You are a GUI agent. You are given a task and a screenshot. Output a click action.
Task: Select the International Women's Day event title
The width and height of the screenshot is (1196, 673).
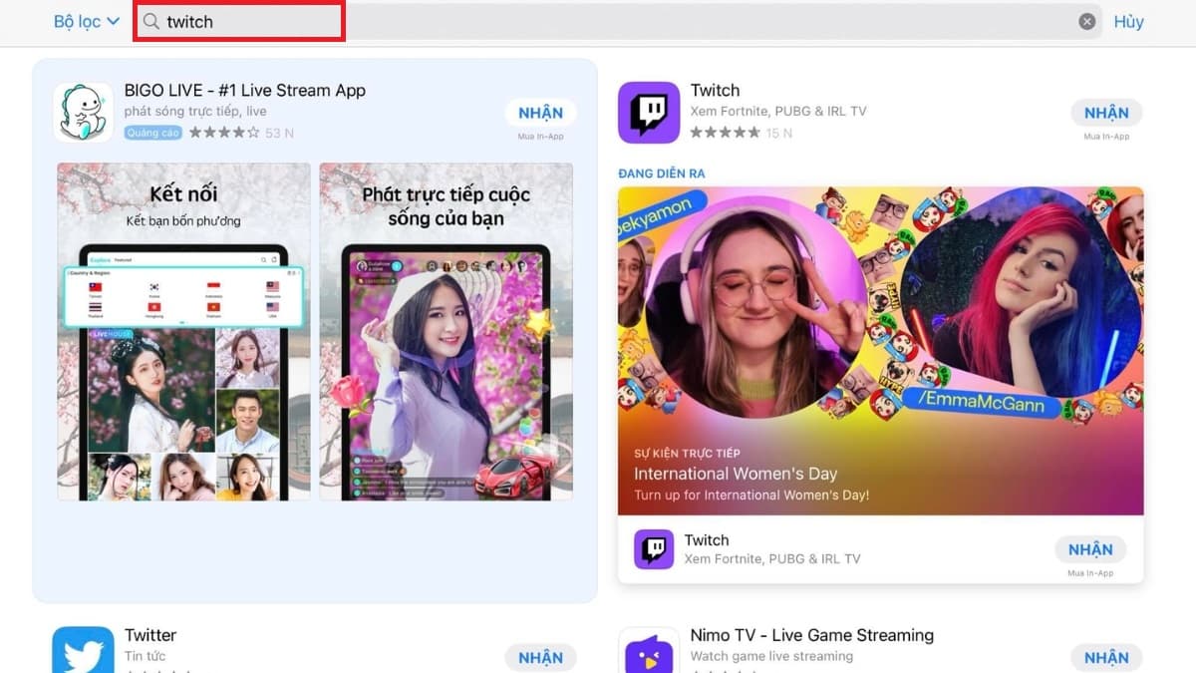[x=736, y=474]
